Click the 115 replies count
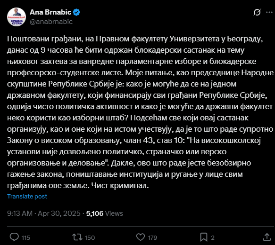This screenshot has height=245, width=275. [x=26, y=237]
